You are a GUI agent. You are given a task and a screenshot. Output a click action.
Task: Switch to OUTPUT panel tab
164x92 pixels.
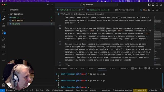coord(74,68)
